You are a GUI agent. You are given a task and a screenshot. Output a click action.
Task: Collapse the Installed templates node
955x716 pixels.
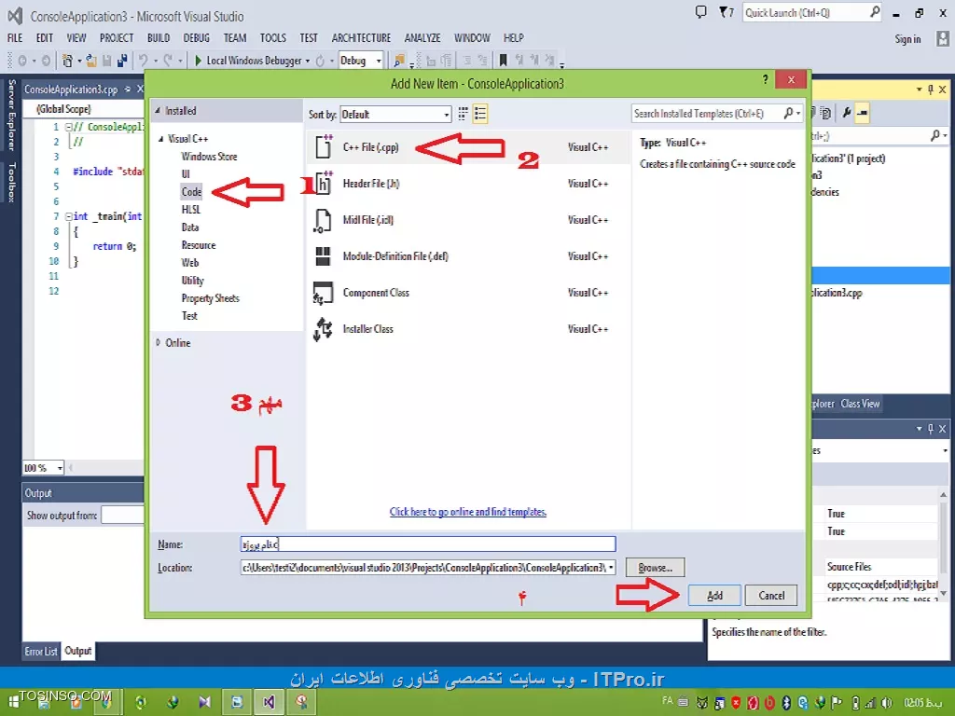pos(158,111)
